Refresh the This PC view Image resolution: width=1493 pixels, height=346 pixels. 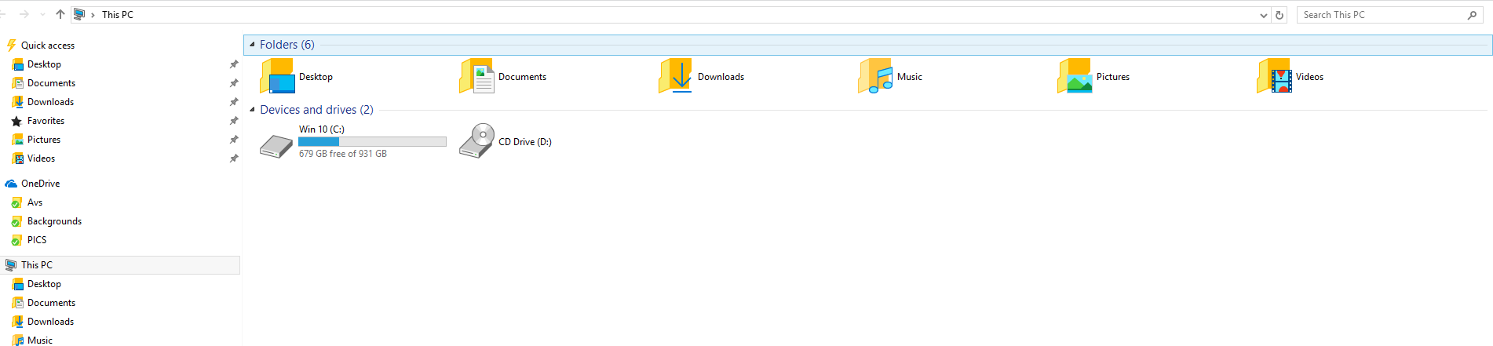(x=1279, y=15)
